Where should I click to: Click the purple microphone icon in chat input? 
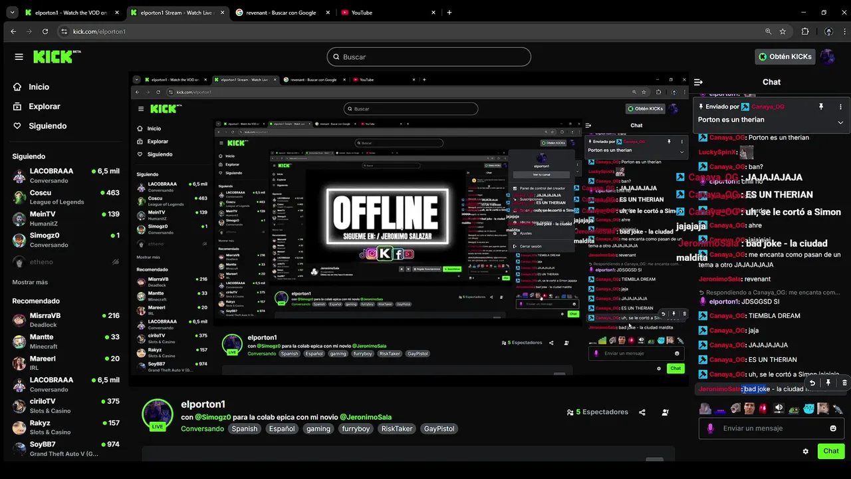pos(710,428)
